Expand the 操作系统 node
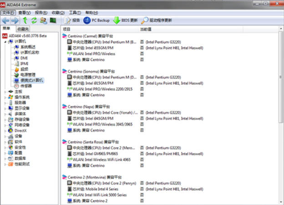284x205 pixels. point(5,97)
